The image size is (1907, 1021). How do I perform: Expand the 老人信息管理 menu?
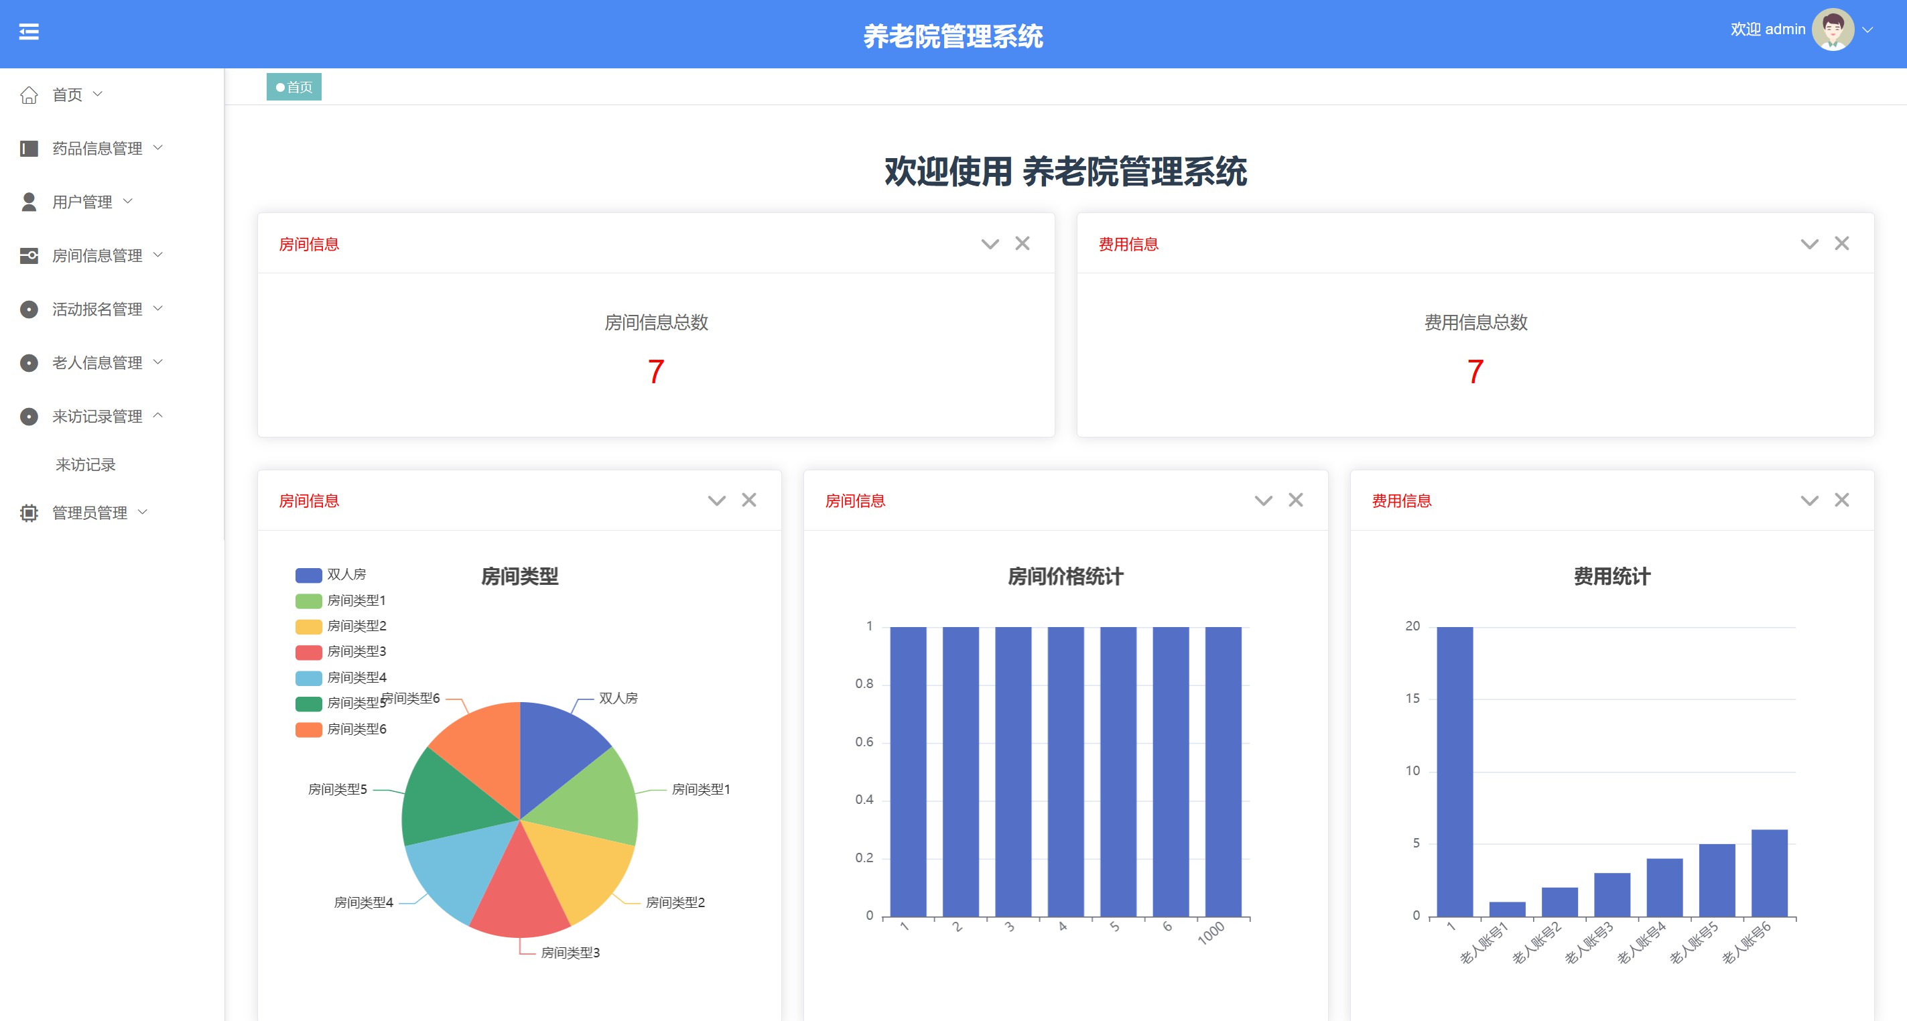97,363
